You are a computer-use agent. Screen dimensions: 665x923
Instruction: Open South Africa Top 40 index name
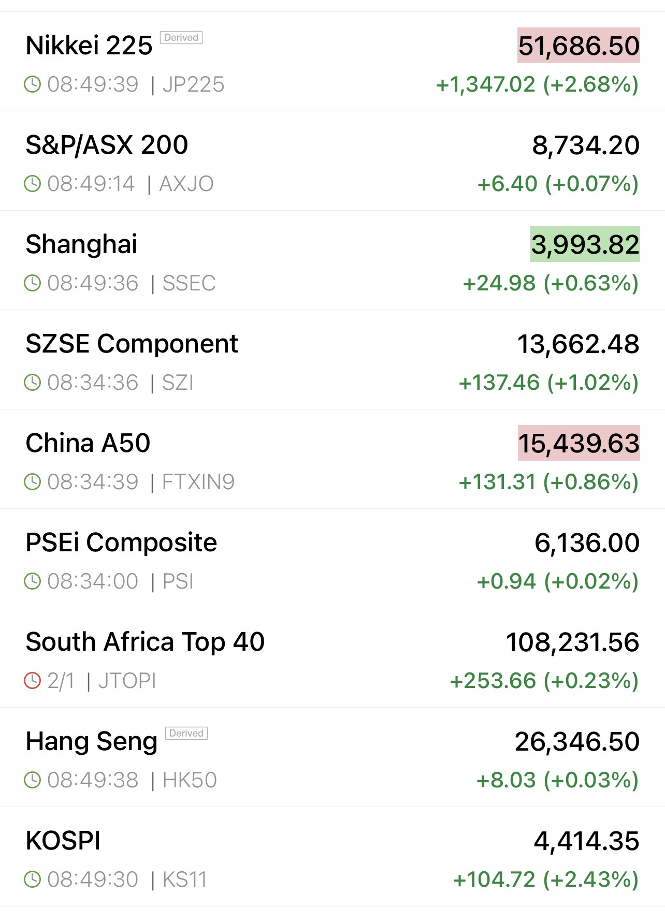(x=145, y=642)
